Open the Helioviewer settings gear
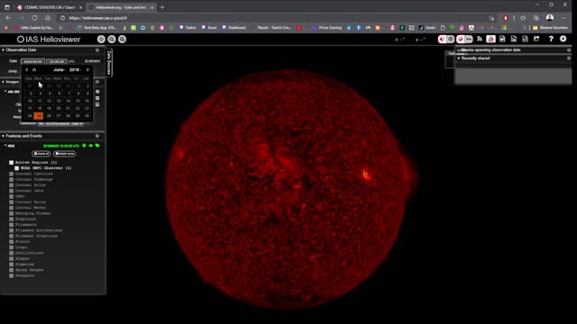577x324 pixels. click(563, 39)
